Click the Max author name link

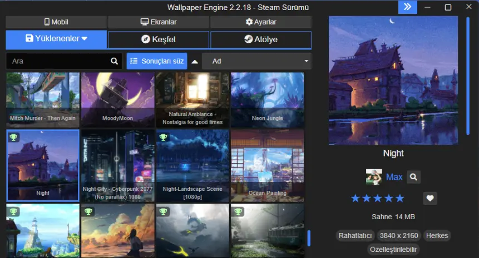pos(394,177)
